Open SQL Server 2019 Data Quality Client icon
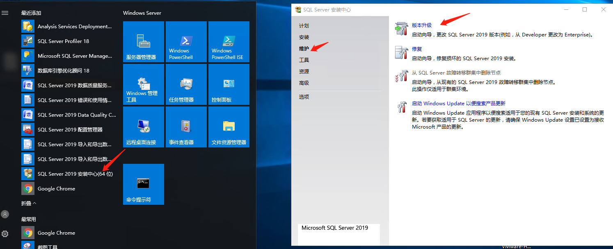Image resolution: width=613 pixels, height=249 pixels. point(28,115)
